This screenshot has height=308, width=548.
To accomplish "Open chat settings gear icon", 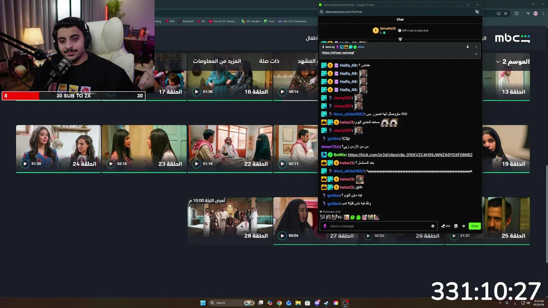I will 463,226.
